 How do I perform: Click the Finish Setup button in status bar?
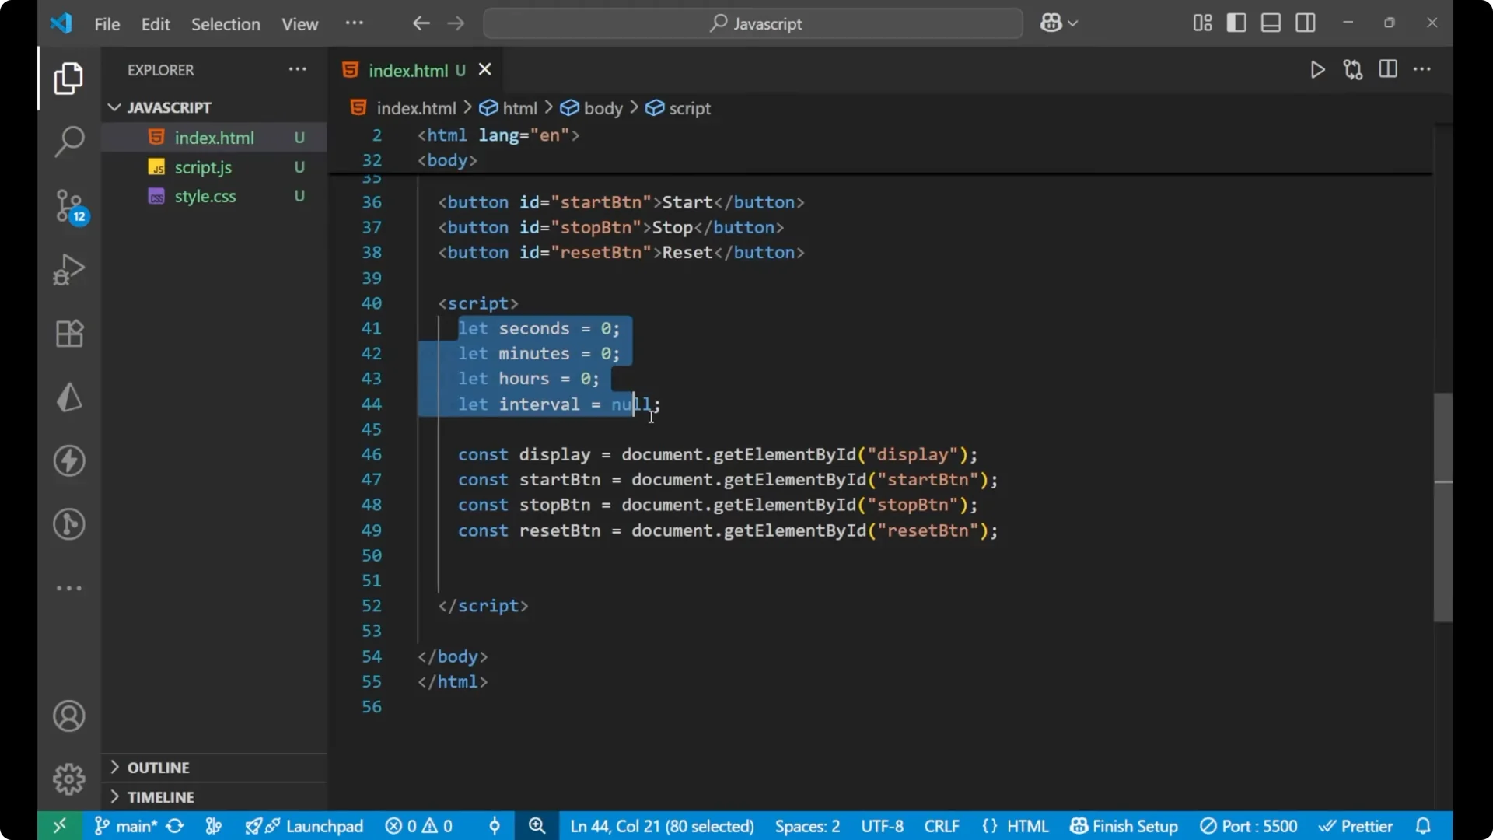click(x=1123, y=826)
